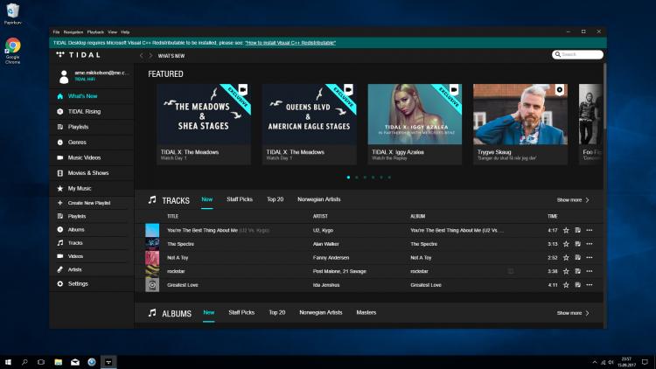Favorite The Spectre track with star
This screenshot has height=369, width=656.
[566, 244]
